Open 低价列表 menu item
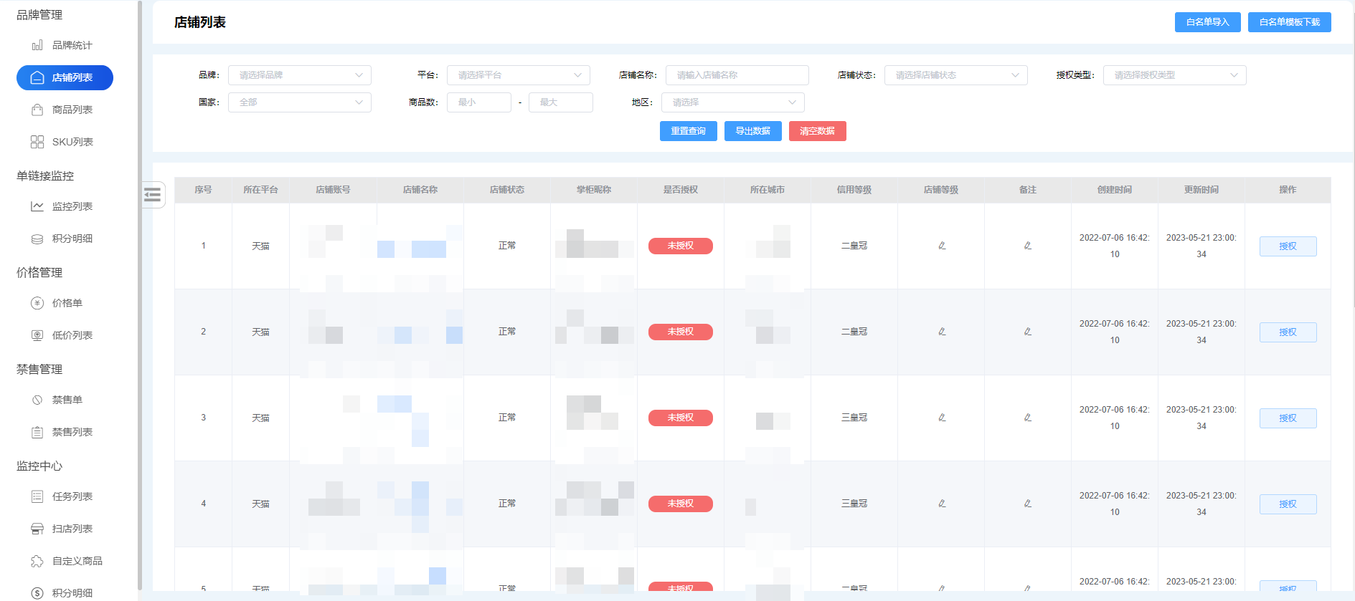Image resolution: width=1355 pixels, height=601 pixels. [72, 335]
